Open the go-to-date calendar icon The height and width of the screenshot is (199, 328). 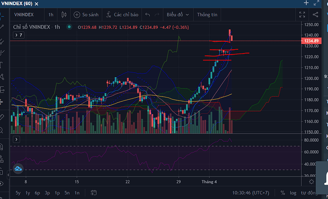coord(94,193)
